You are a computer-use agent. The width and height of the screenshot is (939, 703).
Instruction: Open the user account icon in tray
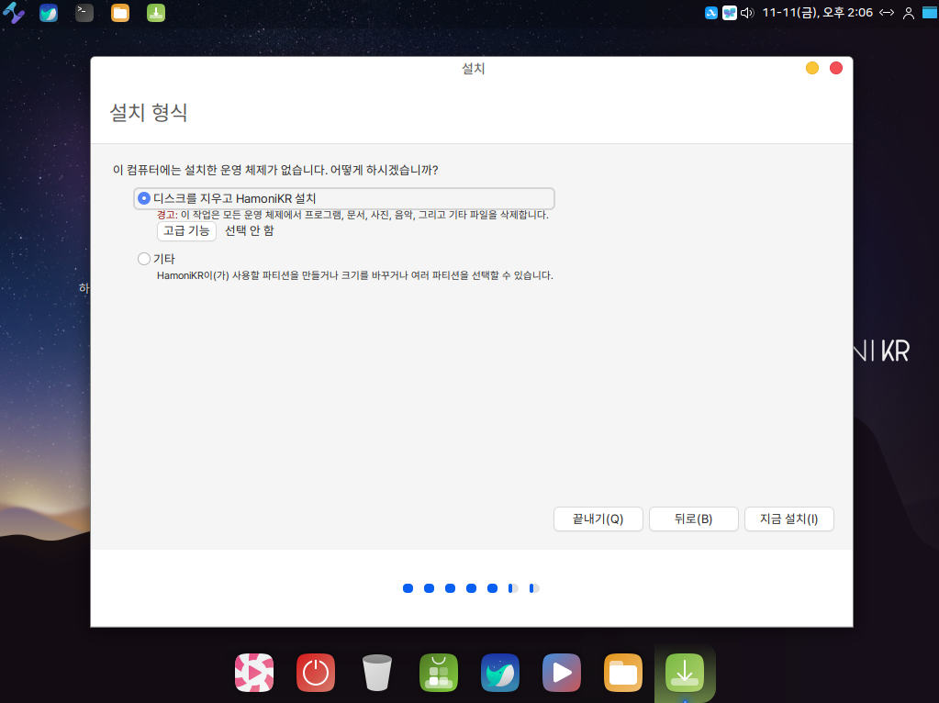909,13
